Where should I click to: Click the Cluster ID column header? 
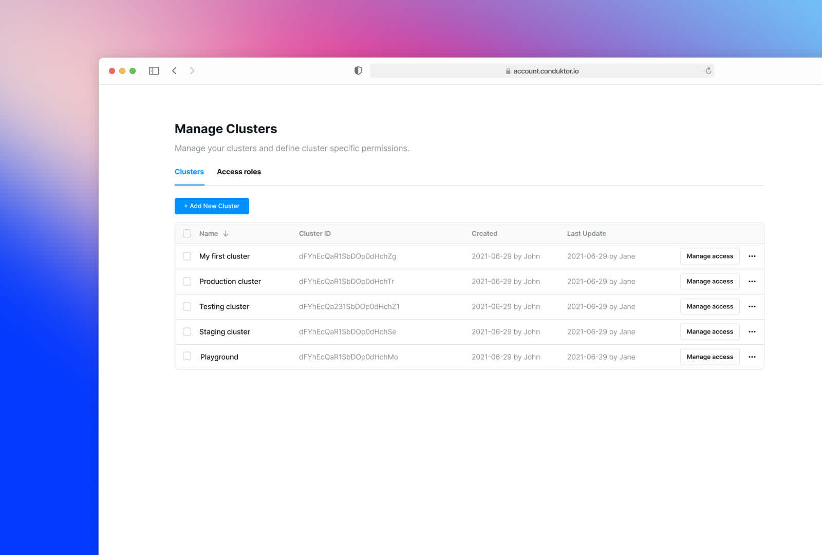click(315, 234)
